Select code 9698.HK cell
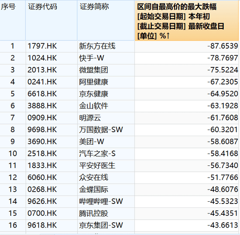 click(x=52, y=130)
